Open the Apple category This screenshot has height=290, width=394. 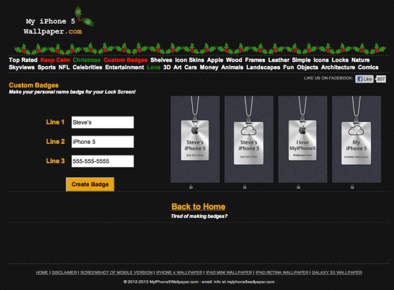coord(215,60)
